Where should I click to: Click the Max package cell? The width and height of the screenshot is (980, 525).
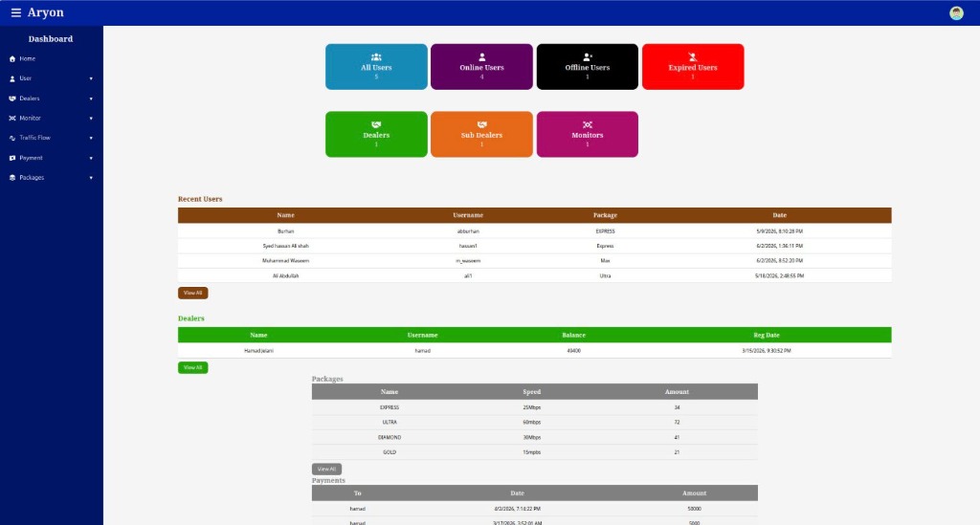coord(605,261)
